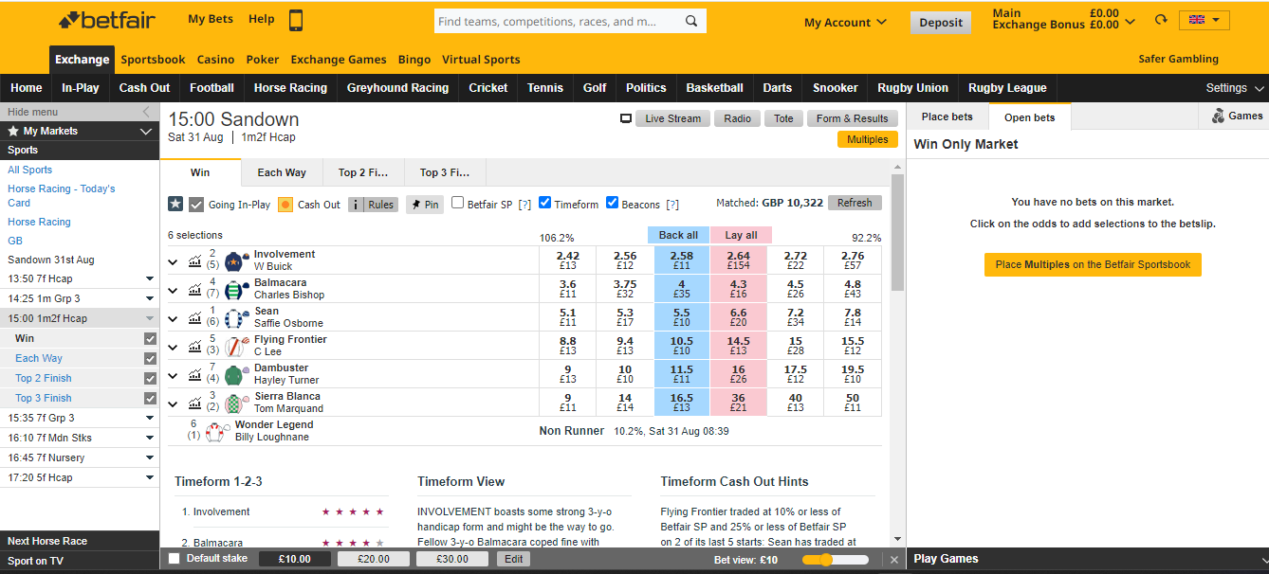Click the video screen icon beside Live Stream

pyautogui.click(x=626, y=118)
